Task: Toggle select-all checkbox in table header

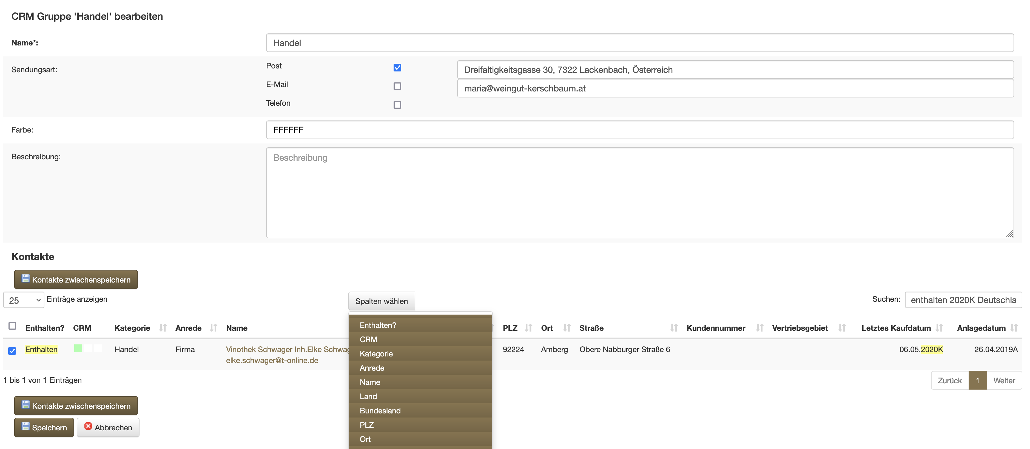Action: point(12,326)
